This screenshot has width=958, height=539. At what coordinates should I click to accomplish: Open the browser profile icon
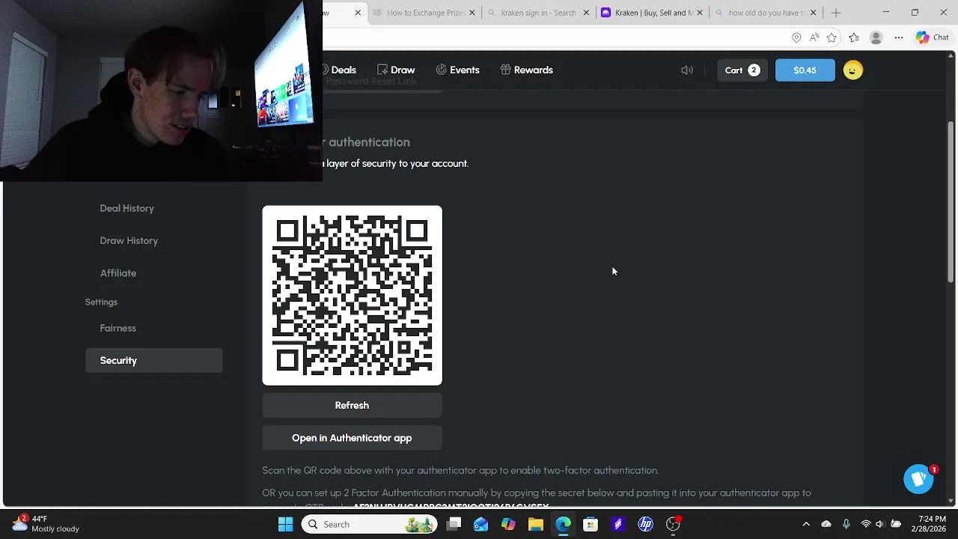click(x=876, y=37)
